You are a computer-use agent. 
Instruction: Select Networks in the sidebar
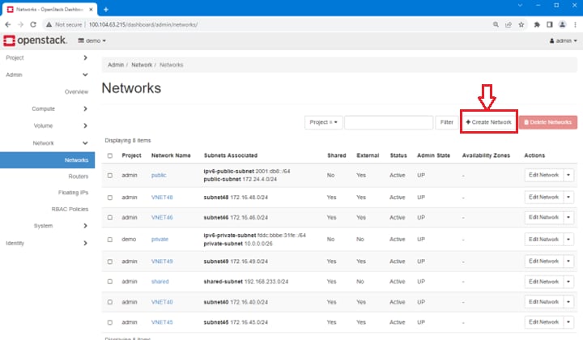[47, 160]
